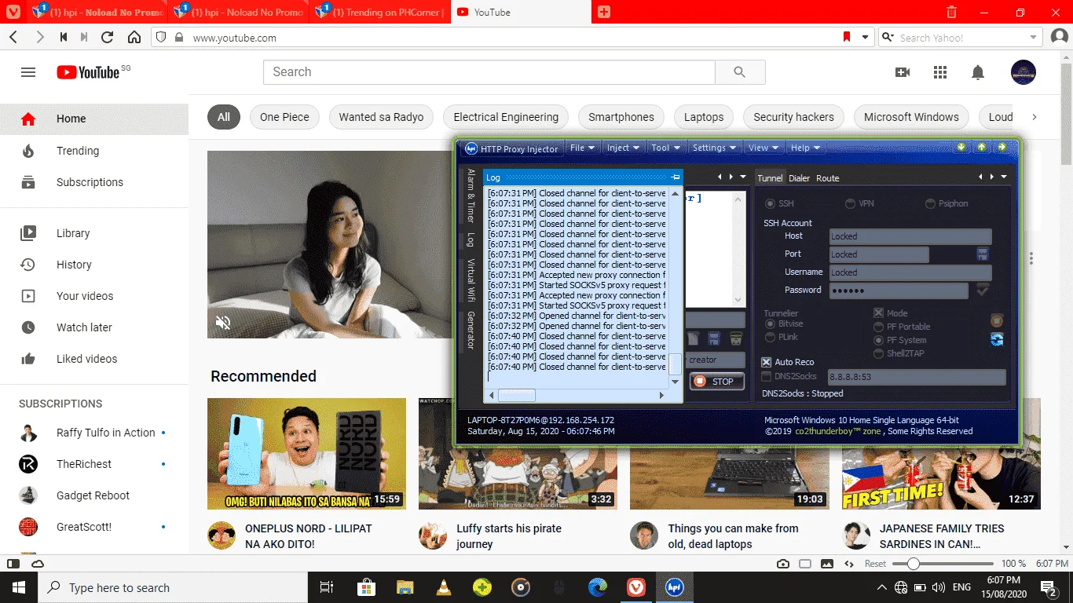Image resolution: width=1073 pixels, height=603 pixels.
Task: Open the View menu dropdown
Action: (764, 148)
